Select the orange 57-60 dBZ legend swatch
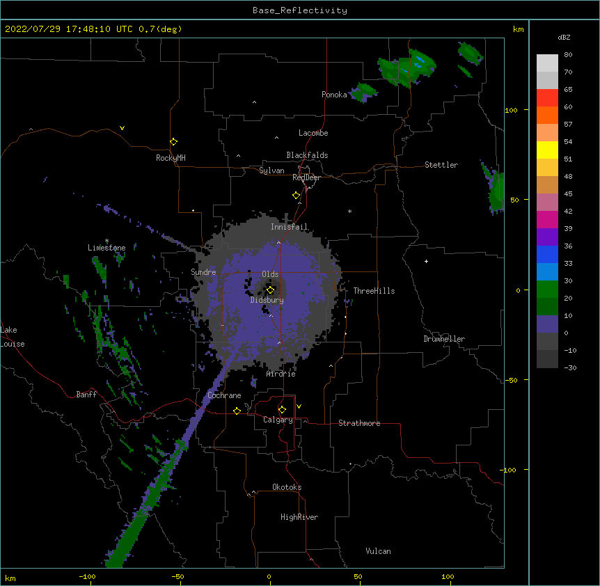Viewport: 600px width, 586px height. pyautogui.click(x=547, y=115)
